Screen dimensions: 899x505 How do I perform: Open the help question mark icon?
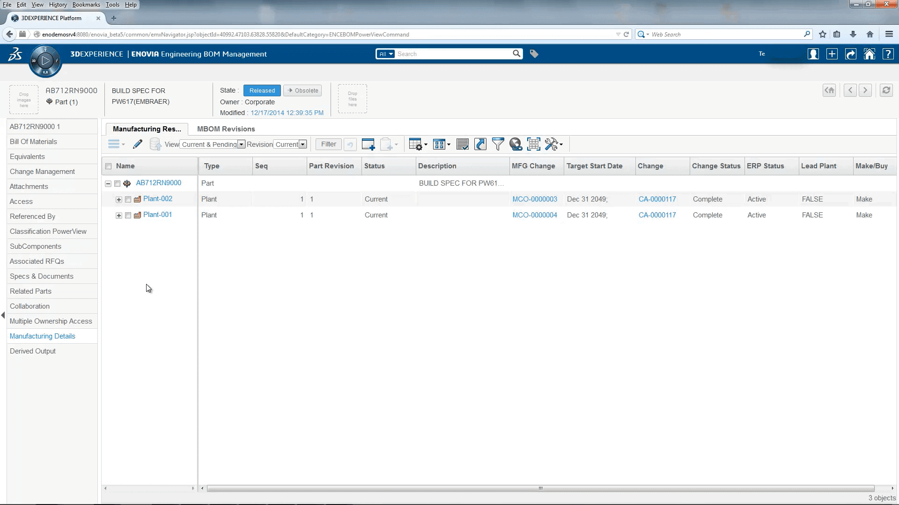[x=888, y=54]
